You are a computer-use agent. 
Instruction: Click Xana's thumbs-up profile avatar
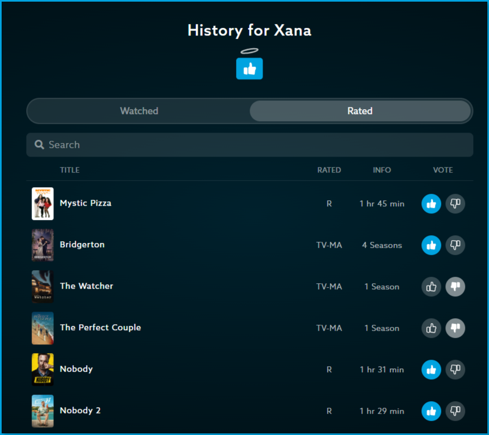tap(249, 69)
